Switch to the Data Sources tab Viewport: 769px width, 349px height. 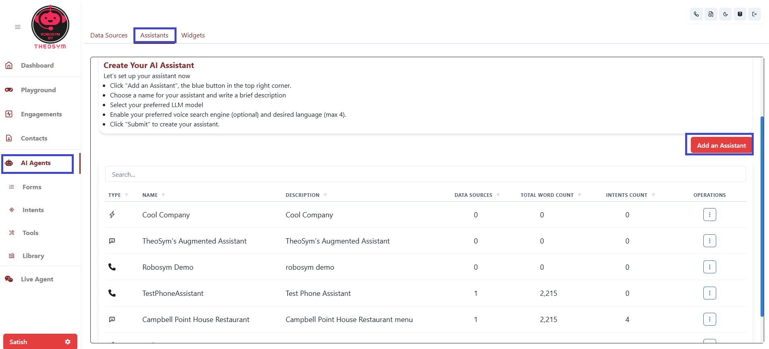click(x=109, y=35)
